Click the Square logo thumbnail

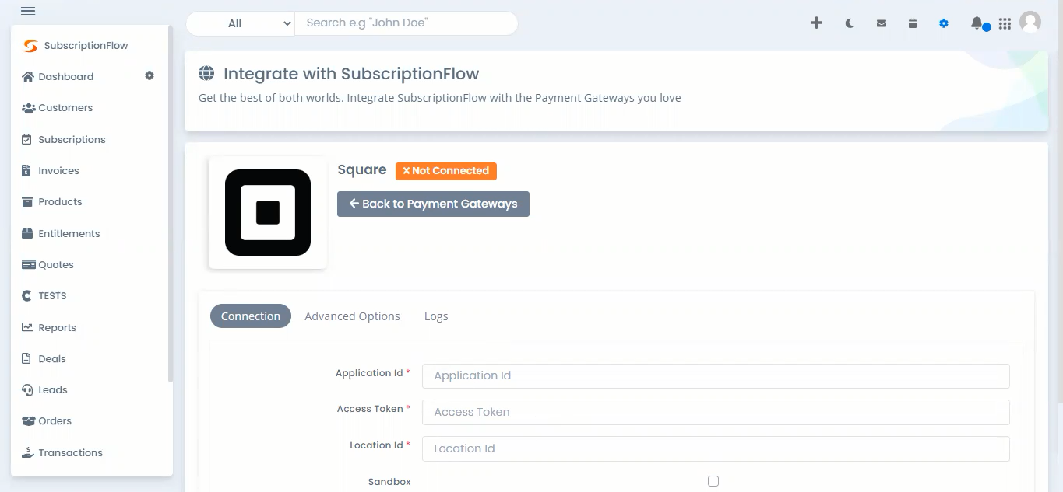tap(268, 212)
